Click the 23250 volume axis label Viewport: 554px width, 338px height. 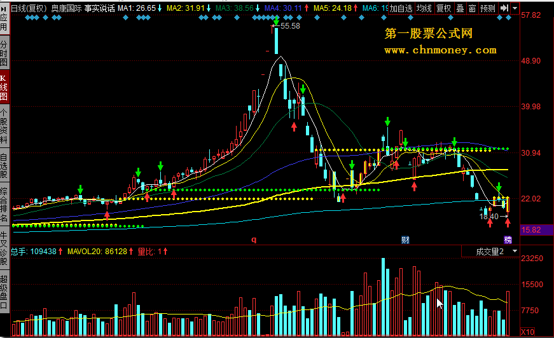(532, 258)
